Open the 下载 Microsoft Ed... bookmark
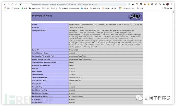This screenshot has width=176, height=106. 127,8
